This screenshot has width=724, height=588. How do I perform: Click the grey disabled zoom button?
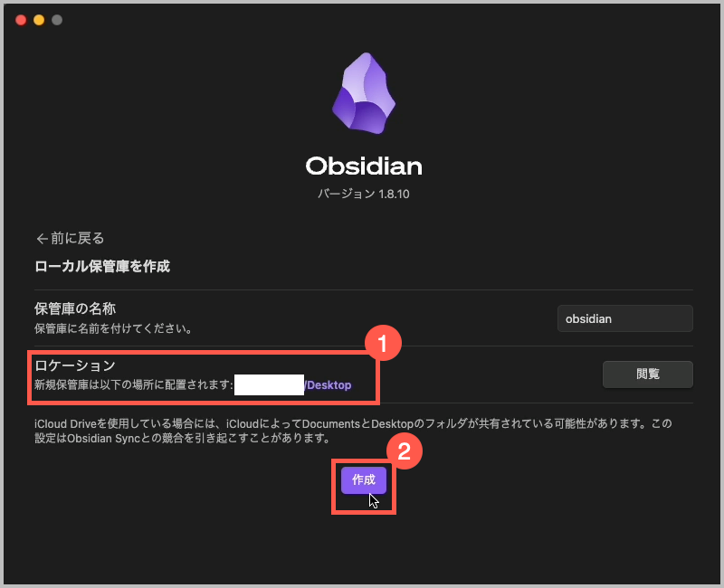coord(57,20)
